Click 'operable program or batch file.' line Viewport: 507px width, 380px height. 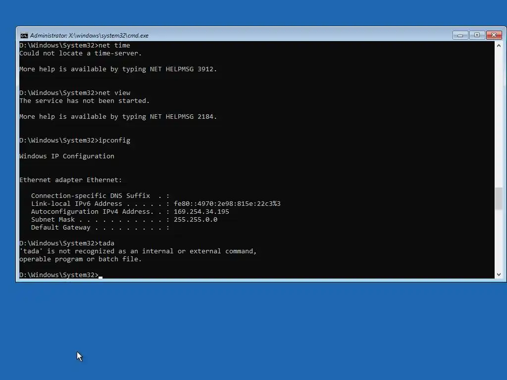[81, 259]
